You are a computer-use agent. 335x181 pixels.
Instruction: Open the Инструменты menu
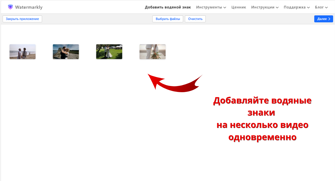209,7
